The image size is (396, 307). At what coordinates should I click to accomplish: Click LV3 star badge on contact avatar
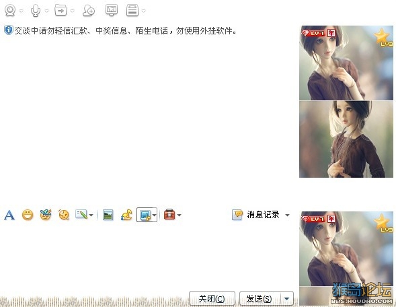tap(383, 38)
